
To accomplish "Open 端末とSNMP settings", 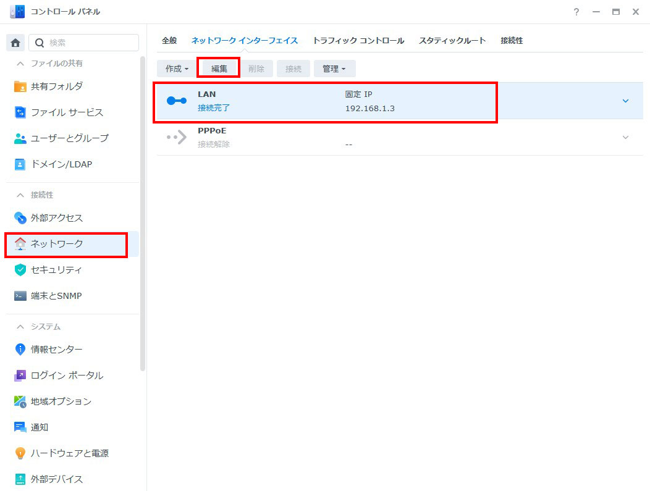I will pyautogui.click(x=56, y=296).
